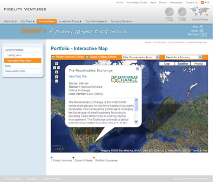213x182 pixels.
Task: Click Global Affiliates footer link
Action: click(52, 179)
